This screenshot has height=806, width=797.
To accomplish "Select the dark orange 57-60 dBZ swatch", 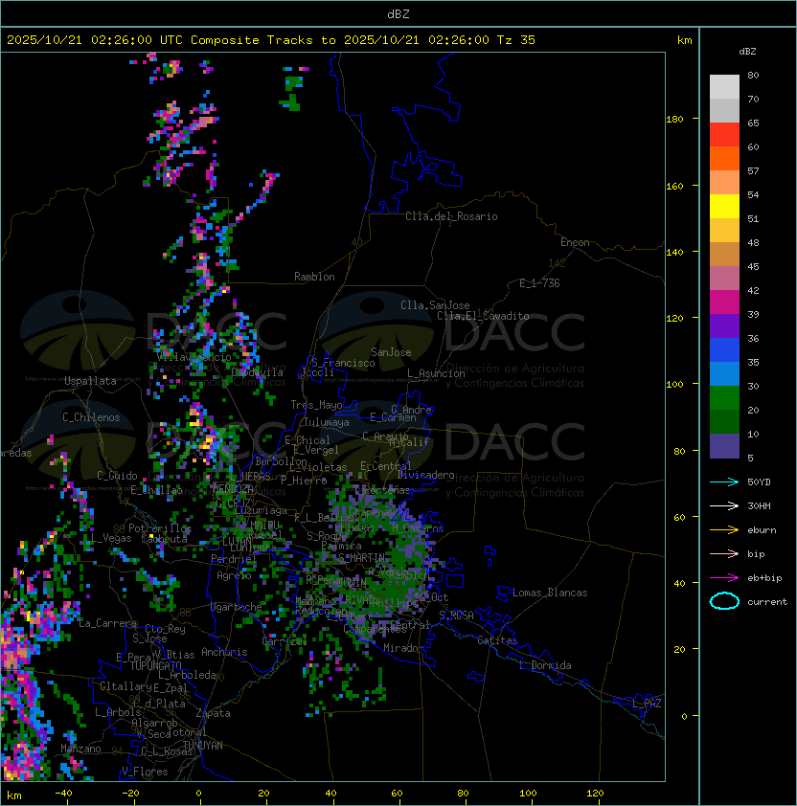I will tap(724, 158).
